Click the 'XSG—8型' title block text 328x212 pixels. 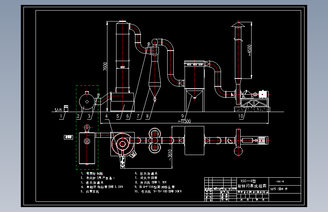[x=248, y=181]
